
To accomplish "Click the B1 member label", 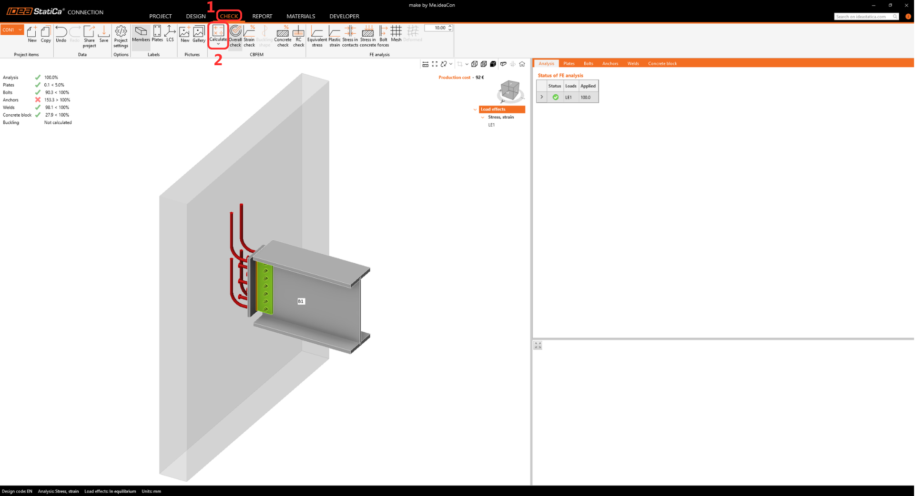I will pyautogui.click(x=301, y=301).
